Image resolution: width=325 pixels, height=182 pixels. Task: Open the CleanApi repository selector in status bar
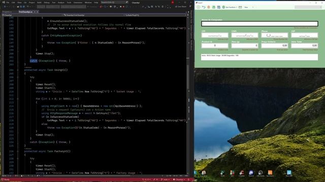(179, 179)
